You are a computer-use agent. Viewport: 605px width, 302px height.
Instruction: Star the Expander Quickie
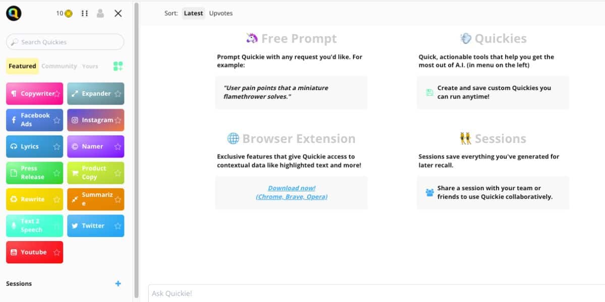coord(117,94)
